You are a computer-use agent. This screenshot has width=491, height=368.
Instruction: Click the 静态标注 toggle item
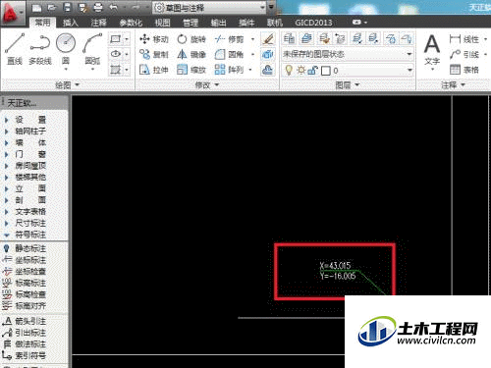[25, 248]
